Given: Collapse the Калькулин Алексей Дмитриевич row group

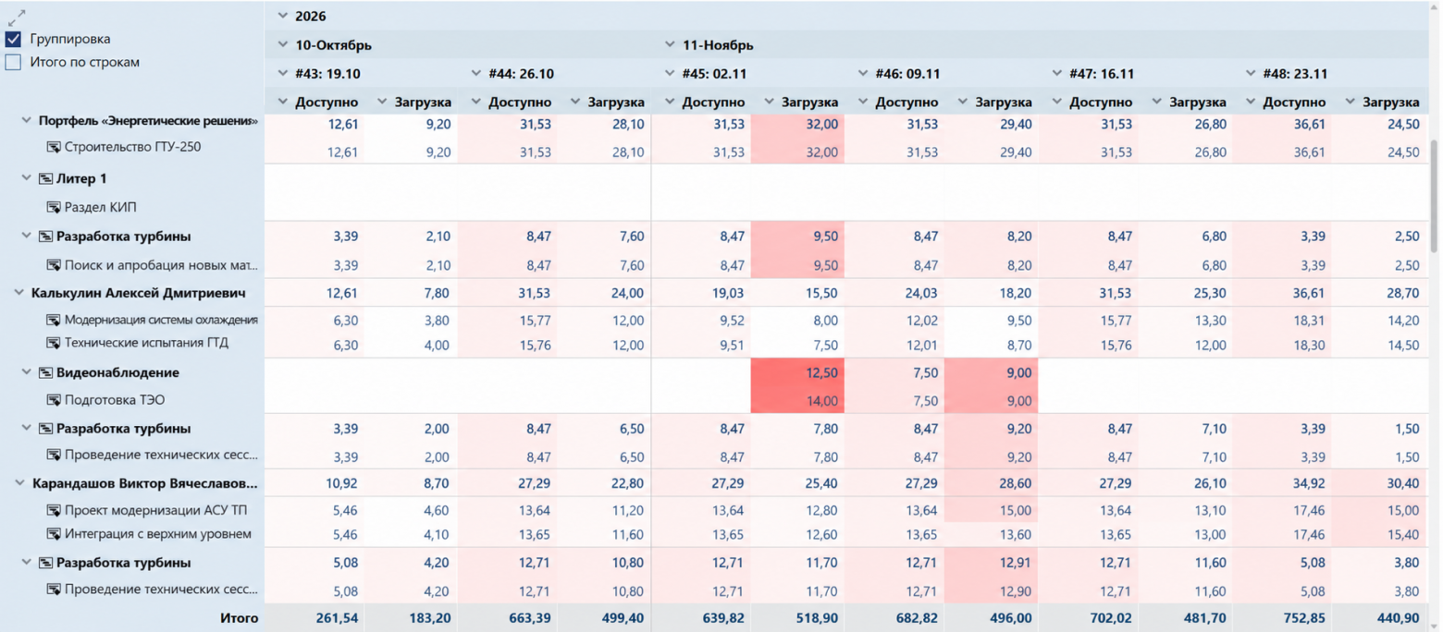Looking at the screenshot, I should coord(18,293).
